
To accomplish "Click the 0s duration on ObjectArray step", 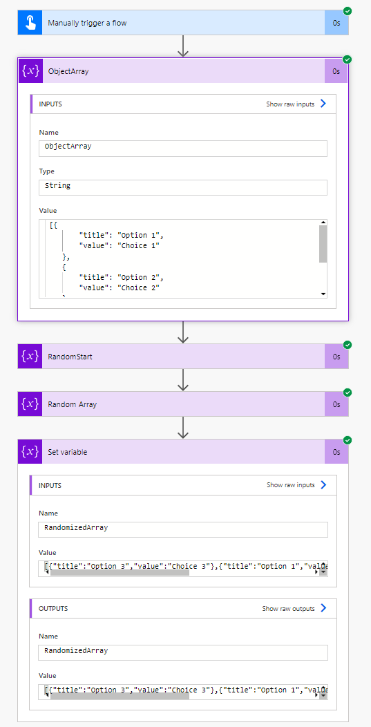I will 336,71.
